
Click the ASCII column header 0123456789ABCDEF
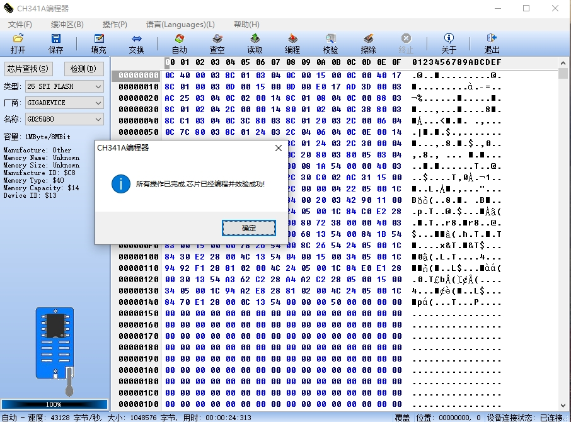coord(457,62)
